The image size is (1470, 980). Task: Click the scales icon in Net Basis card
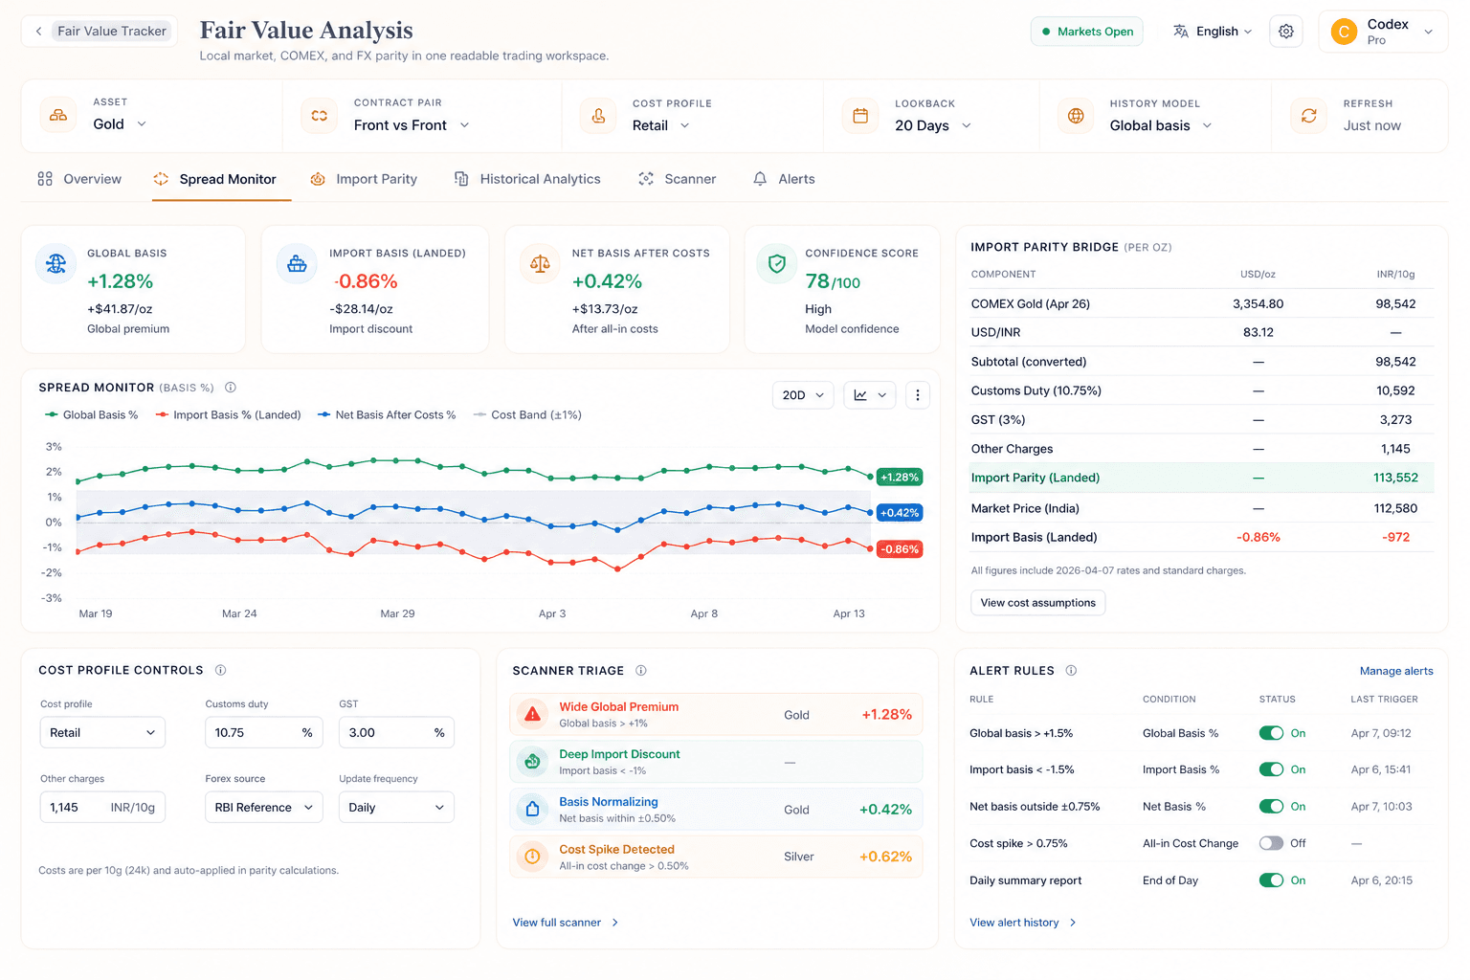(x=540, y=264)
